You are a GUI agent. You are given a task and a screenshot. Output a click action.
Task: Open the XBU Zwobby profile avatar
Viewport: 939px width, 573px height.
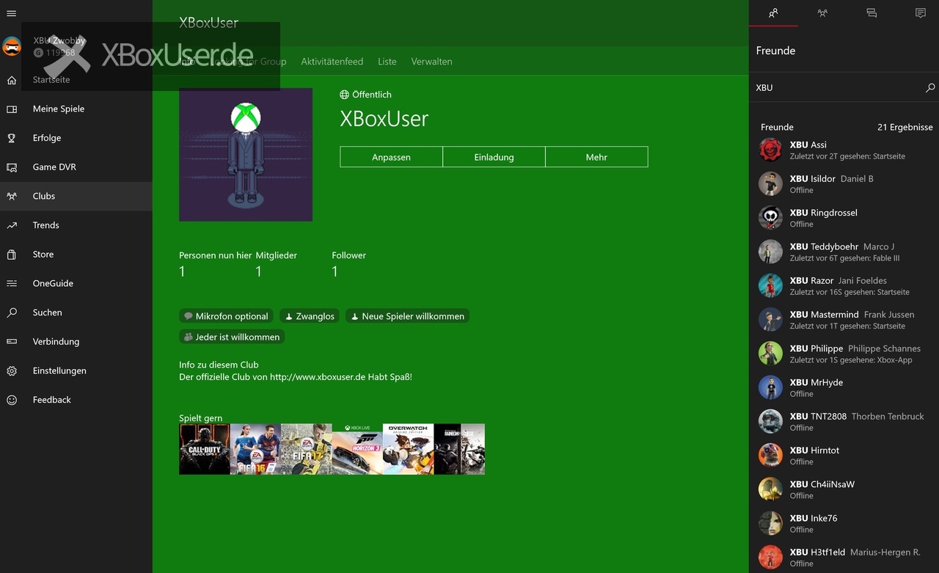point(12,47)
